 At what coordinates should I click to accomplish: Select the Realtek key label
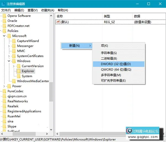[x=13, y=106]
